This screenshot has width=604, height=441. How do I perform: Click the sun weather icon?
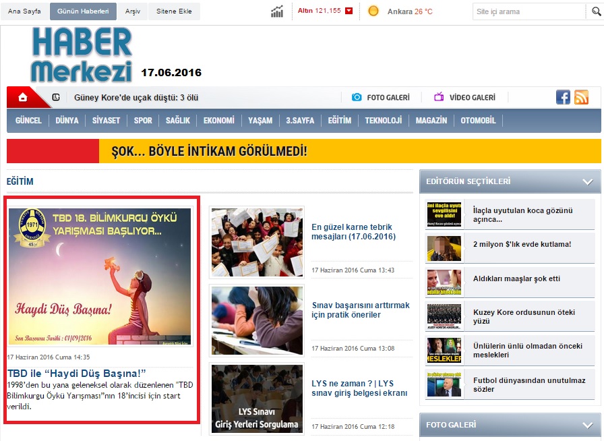373,11
